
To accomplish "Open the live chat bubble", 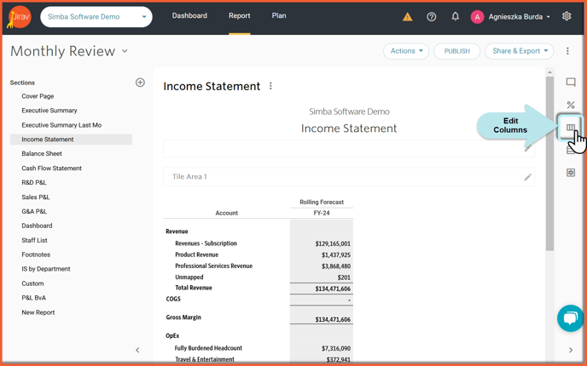I will pyautogui.click(x=570, y=318).
